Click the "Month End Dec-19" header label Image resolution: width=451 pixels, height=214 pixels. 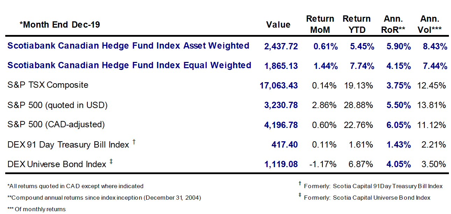pos(59,24)
